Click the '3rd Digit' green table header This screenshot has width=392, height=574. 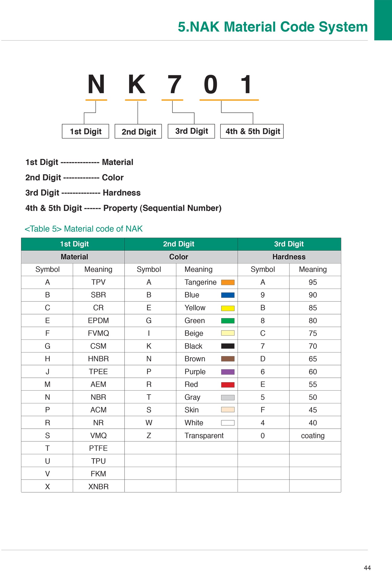pyautogui.click(x=289, y=244)
